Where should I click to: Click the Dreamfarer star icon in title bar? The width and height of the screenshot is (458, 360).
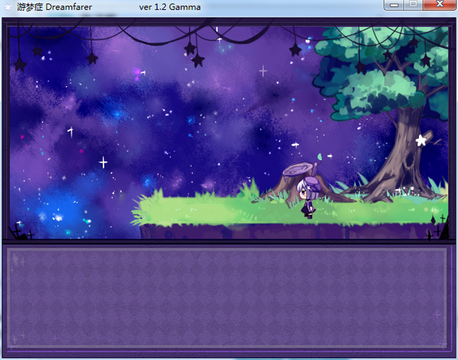click(8, 7)
